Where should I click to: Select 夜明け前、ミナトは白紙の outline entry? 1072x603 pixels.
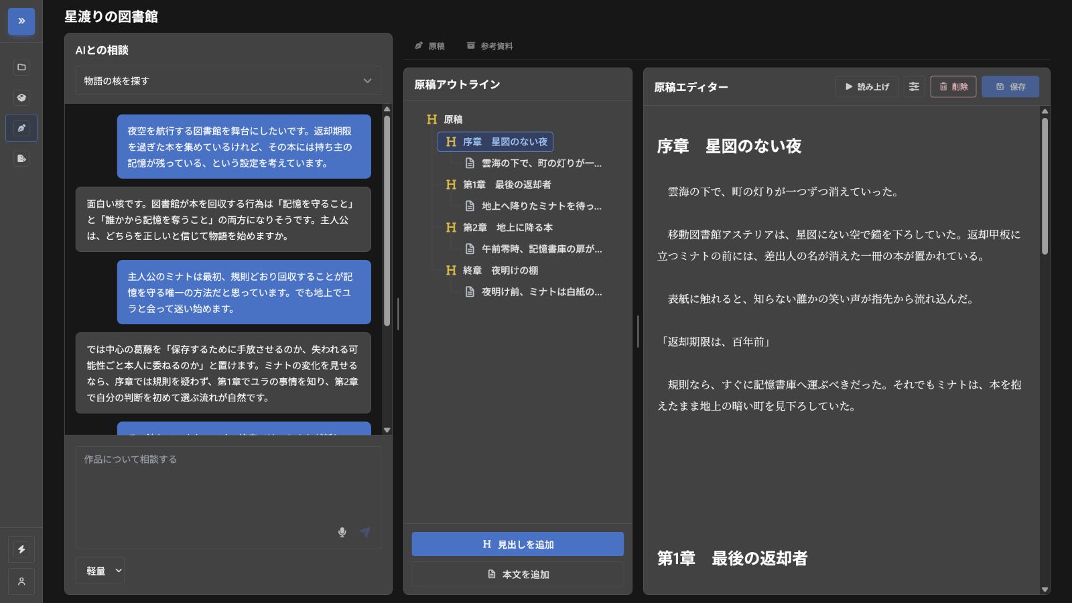tap(542, 292)
